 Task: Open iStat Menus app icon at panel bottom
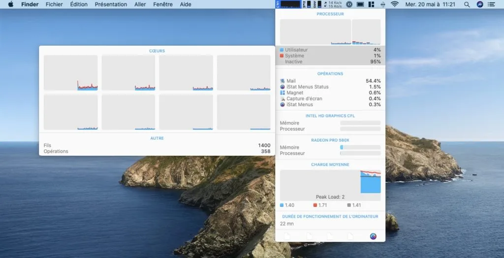pos(373,236)
